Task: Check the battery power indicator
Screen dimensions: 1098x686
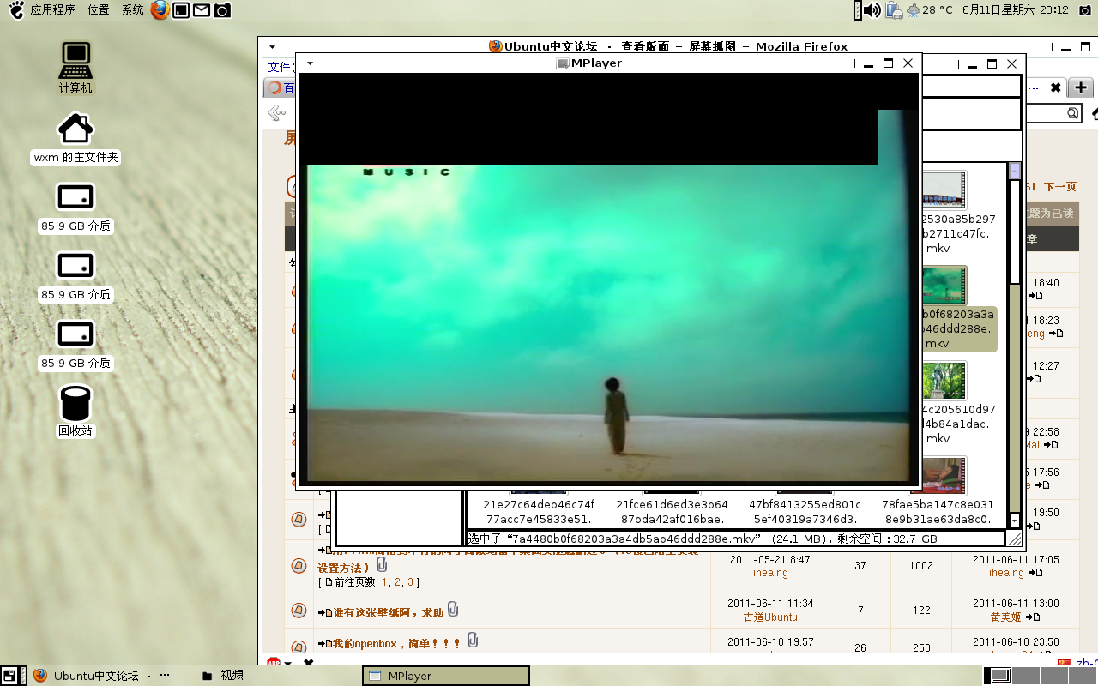Action: [x=893, y=10]
